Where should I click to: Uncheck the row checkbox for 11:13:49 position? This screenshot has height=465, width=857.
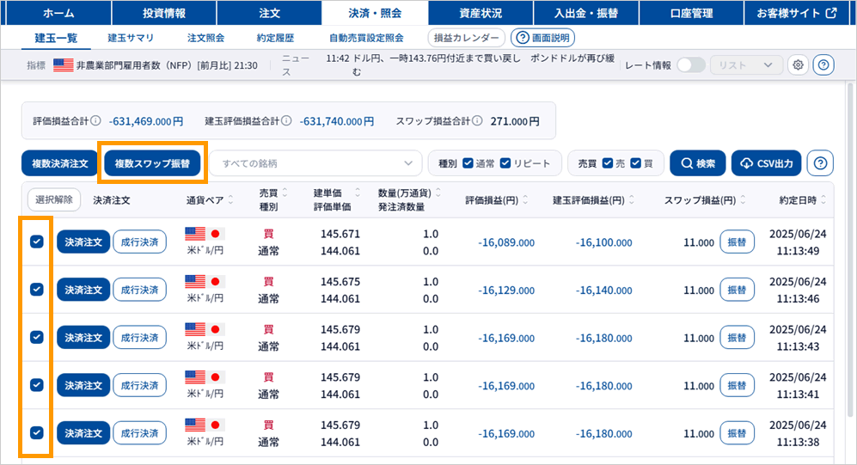coord(37,242)
